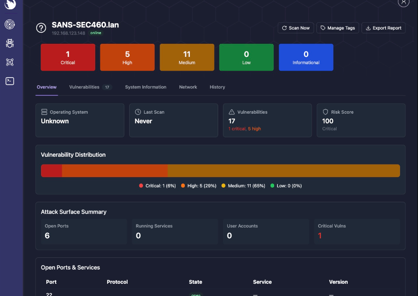Open the Manage Tags button
Screen dimensions: 418x296
tap(338, 28)
